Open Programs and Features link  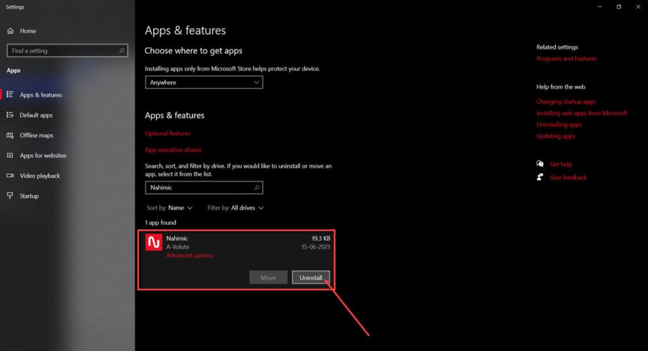pyautogui.click(x=566, y=59)
